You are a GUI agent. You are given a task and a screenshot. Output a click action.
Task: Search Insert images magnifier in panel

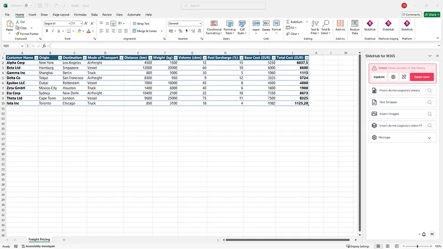pos(430,114)
